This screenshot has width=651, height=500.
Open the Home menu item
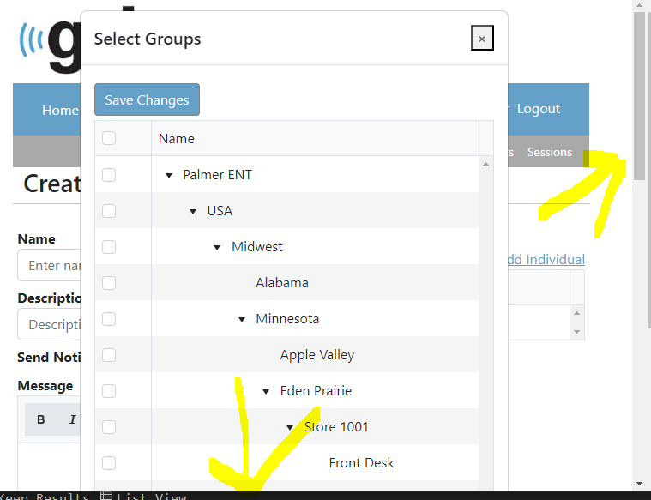[59, 110]
